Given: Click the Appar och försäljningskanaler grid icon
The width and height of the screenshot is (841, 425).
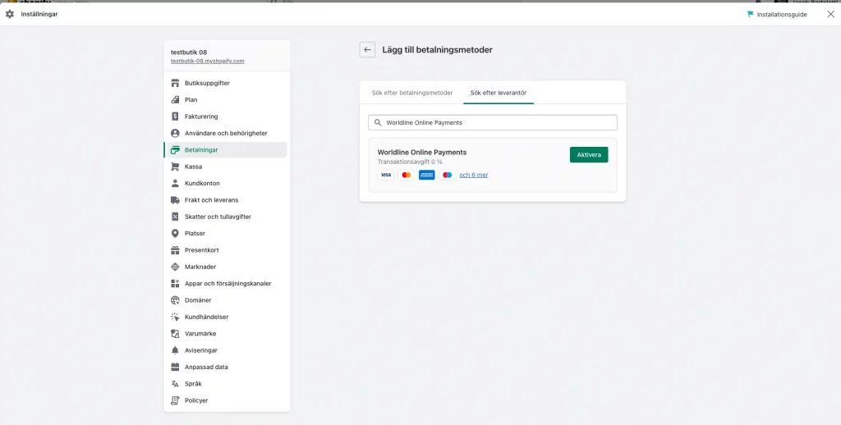Looking at the screenshot, I should point(175,284).
